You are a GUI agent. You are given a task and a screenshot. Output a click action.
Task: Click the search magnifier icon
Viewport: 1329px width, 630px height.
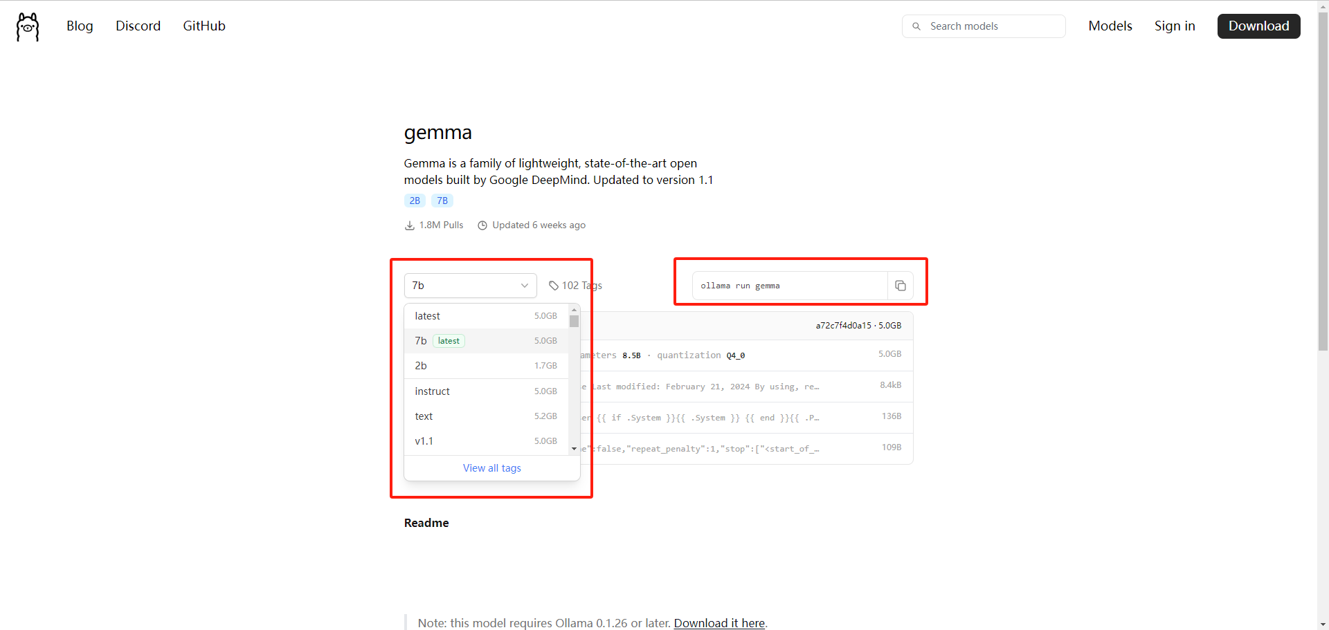click(916, 26)
